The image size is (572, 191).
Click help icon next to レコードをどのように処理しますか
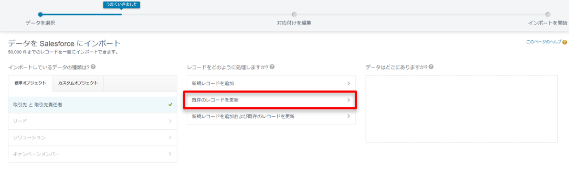click(x=272, y=67)
